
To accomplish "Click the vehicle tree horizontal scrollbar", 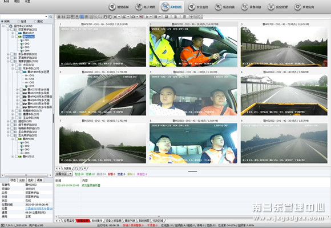I will [26, 175].
